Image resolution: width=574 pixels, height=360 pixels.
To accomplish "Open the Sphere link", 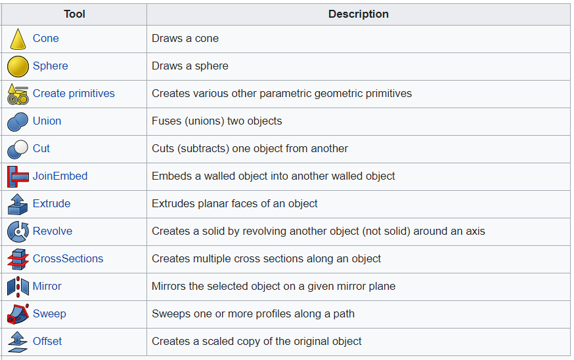I will [x=51, y=66].
